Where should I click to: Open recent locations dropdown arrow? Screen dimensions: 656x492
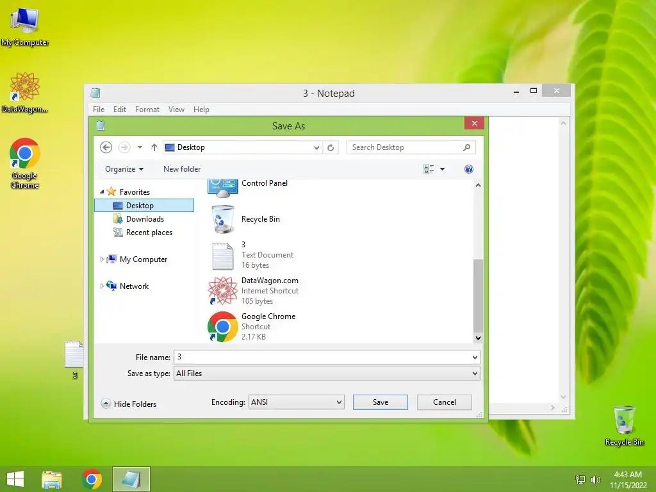[140, 147]
